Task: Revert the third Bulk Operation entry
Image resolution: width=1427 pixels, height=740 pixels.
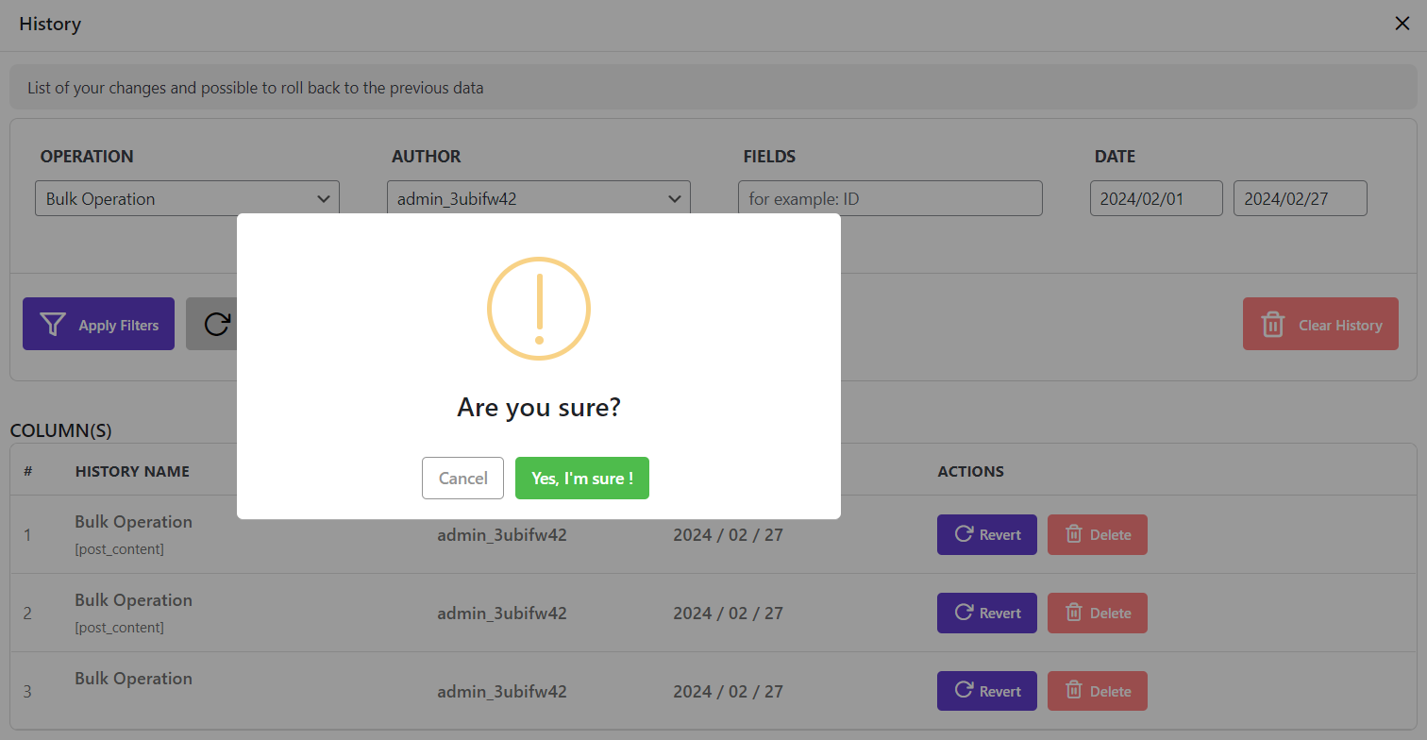Action: 986,691
